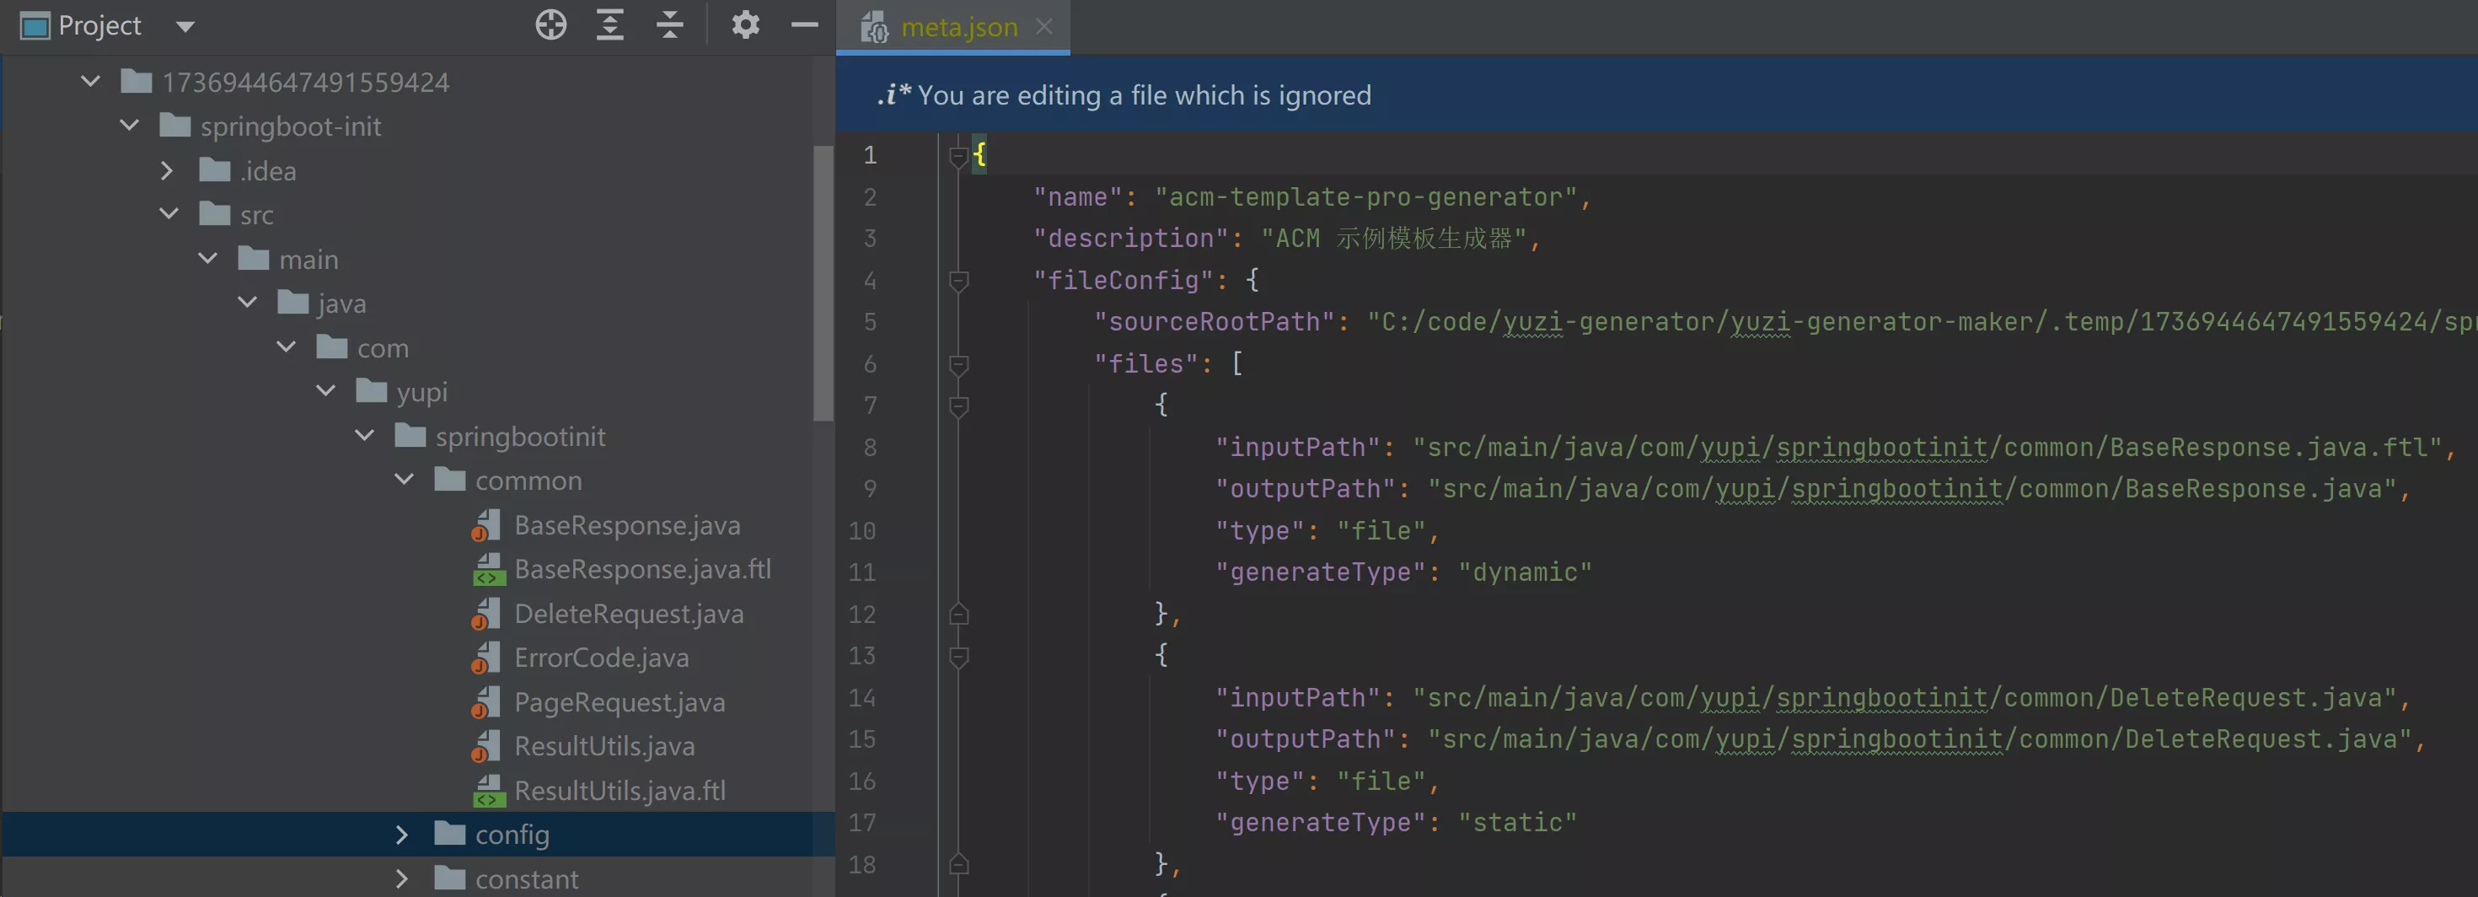
Task: Click the Project view title label
Action: tap(99, 25)
